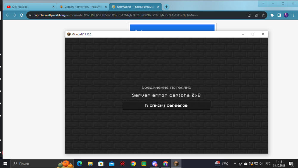Open the Chrome three-dot menu
Viewport: 298px width, 168px height.
point(293,15)
